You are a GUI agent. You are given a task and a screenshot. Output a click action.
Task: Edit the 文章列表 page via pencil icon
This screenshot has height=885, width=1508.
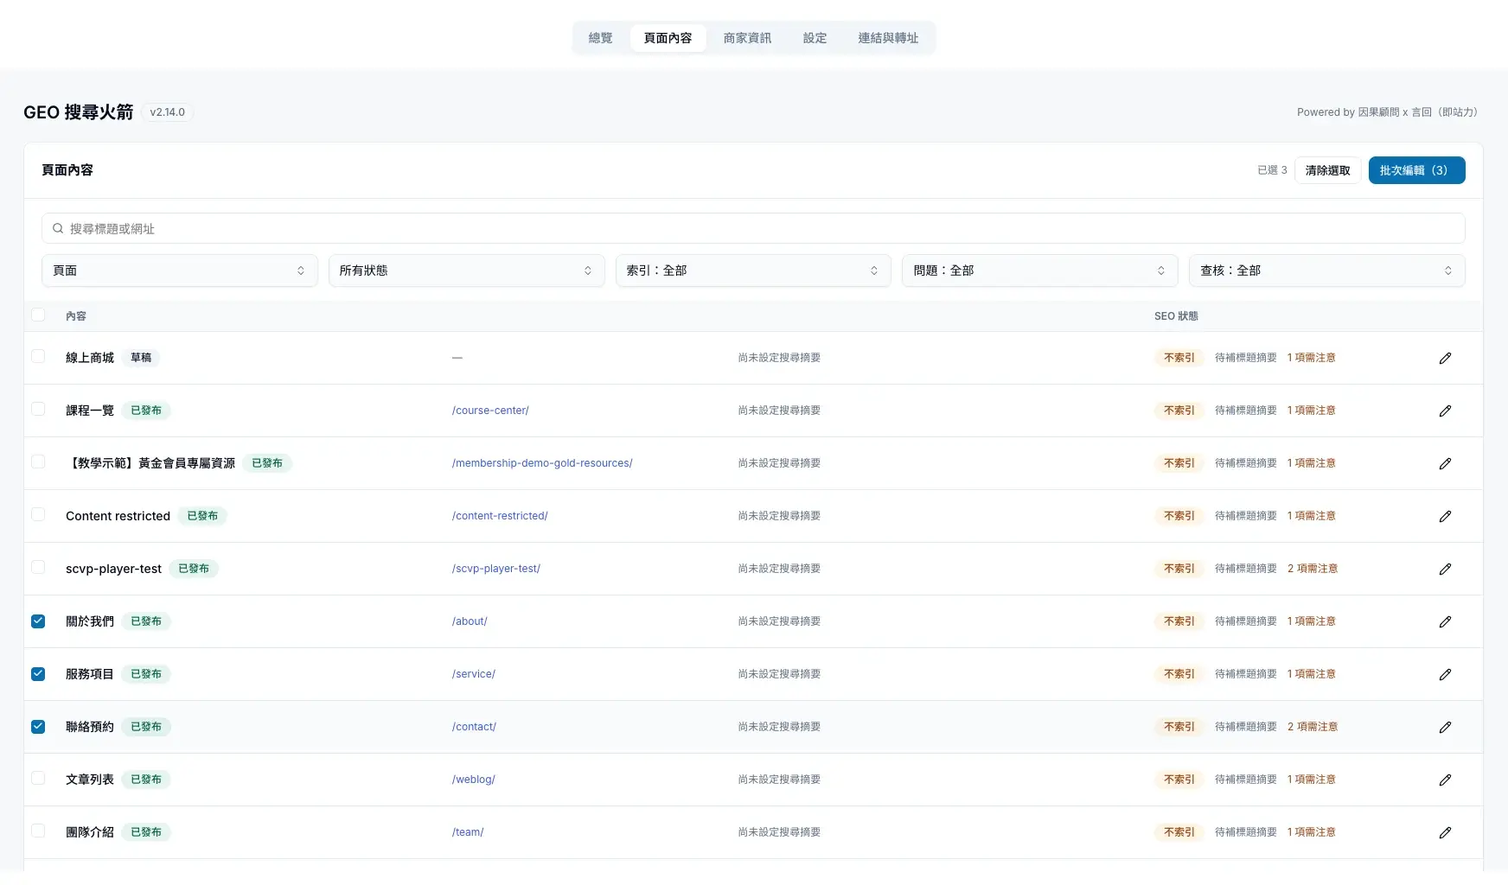coord(1445,780)
